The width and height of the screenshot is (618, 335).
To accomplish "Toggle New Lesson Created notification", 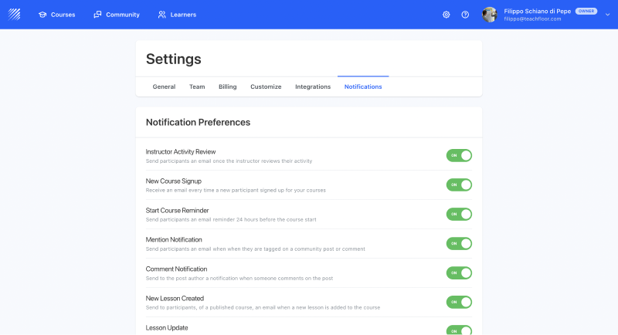I will click(459, 303).
